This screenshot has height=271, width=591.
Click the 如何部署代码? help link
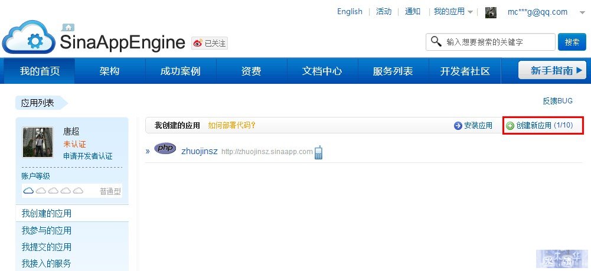(x=232, y=125)
